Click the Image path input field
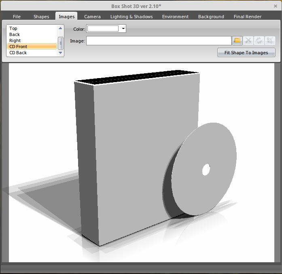The width and height of the screenshot is (282, 274). click(159, 41)
